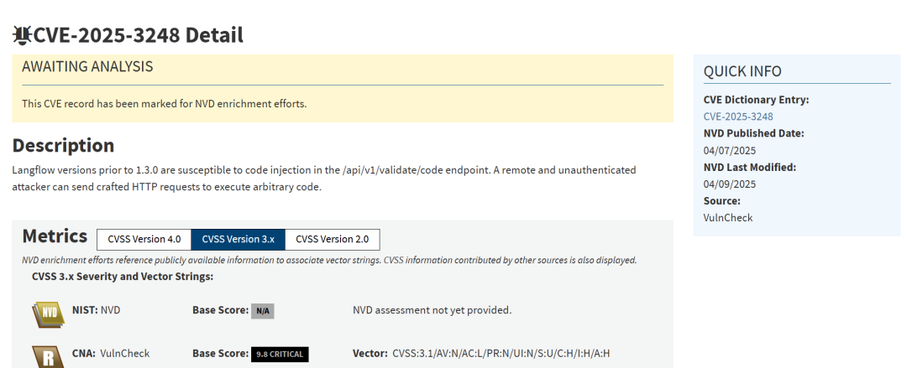Click the NVD enrichment efforts notice text
907x368 pixels.
(165, 104)
